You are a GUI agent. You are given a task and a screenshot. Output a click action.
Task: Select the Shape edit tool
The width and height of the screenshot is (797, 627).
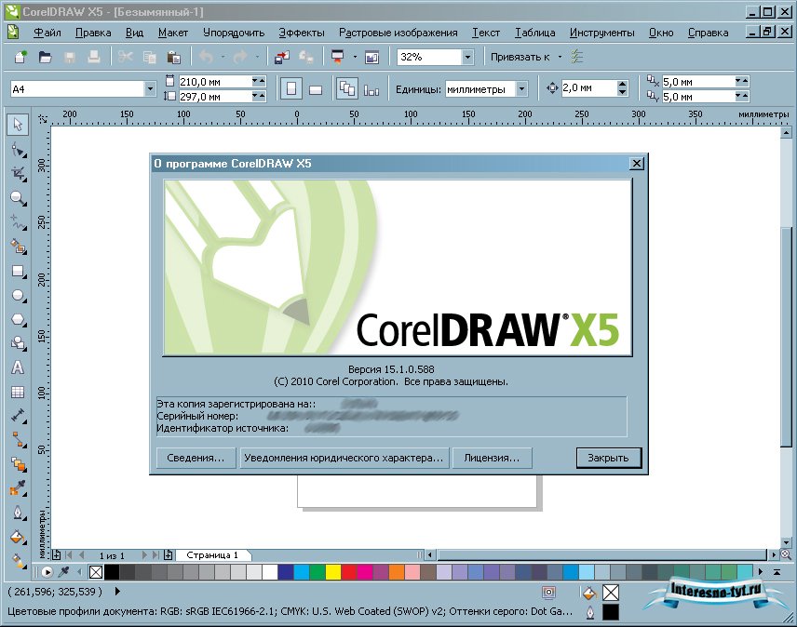[19, 150]
